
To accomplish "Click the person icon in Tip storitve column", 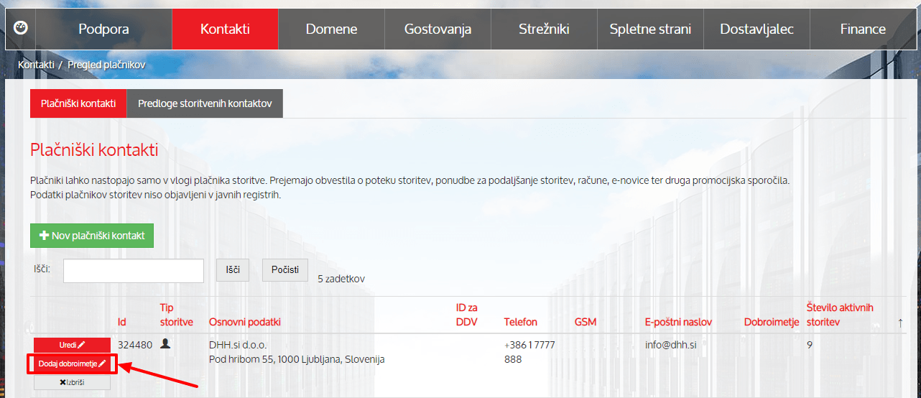I will 166,344.
